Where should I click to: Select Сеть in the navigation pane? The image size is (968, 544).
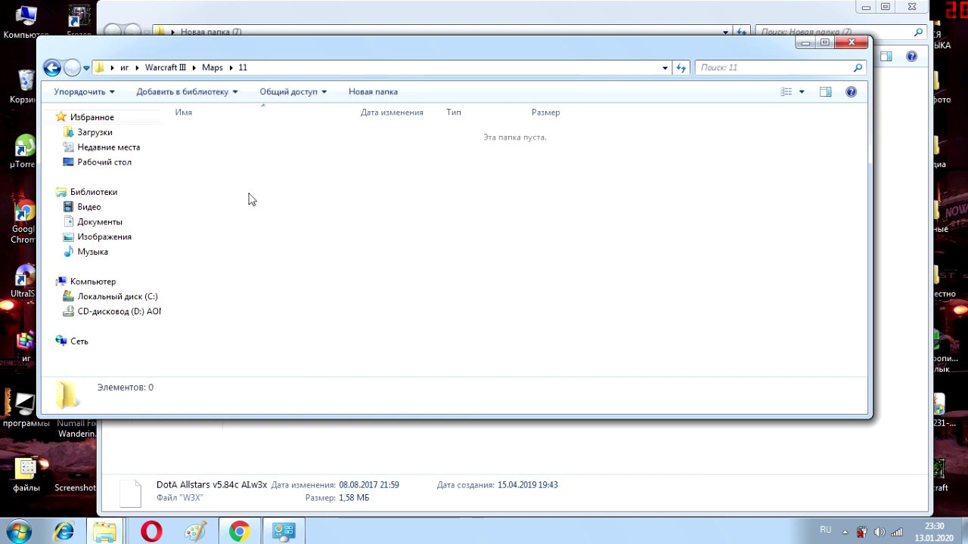[79, 342]
